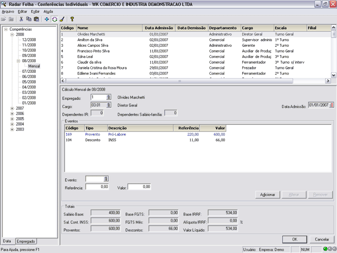This screenshot has height=253, width=337.
Task: Click the Copy toolbar icon
Action: 29,19
